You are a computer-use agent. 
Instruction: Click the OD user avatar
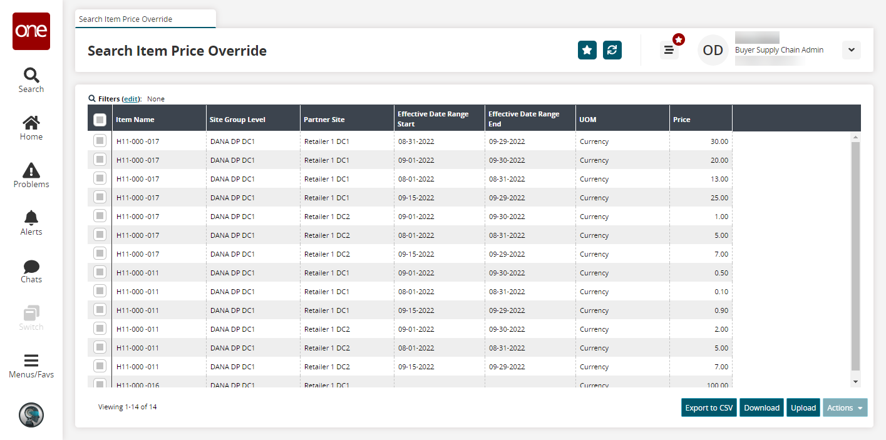coord(713,50)
